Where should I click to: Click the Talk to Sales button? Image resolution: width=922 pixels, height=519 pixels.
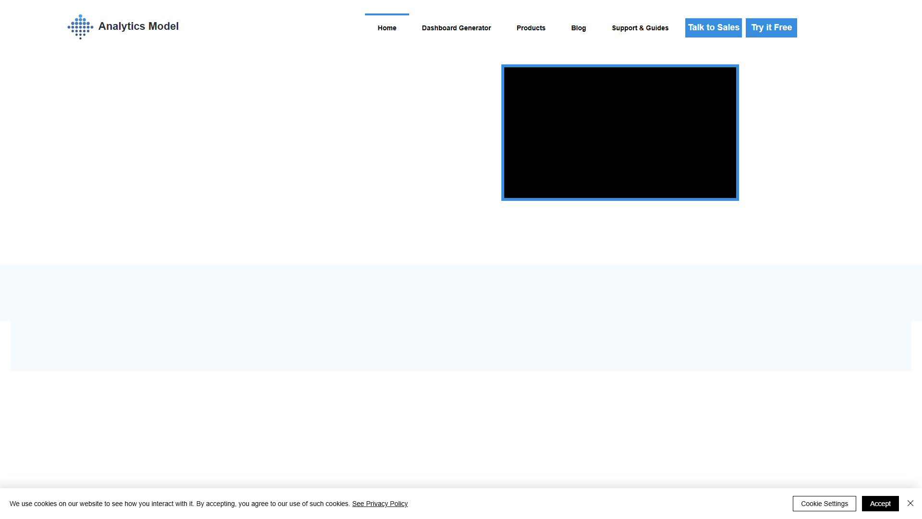[714, 28]
